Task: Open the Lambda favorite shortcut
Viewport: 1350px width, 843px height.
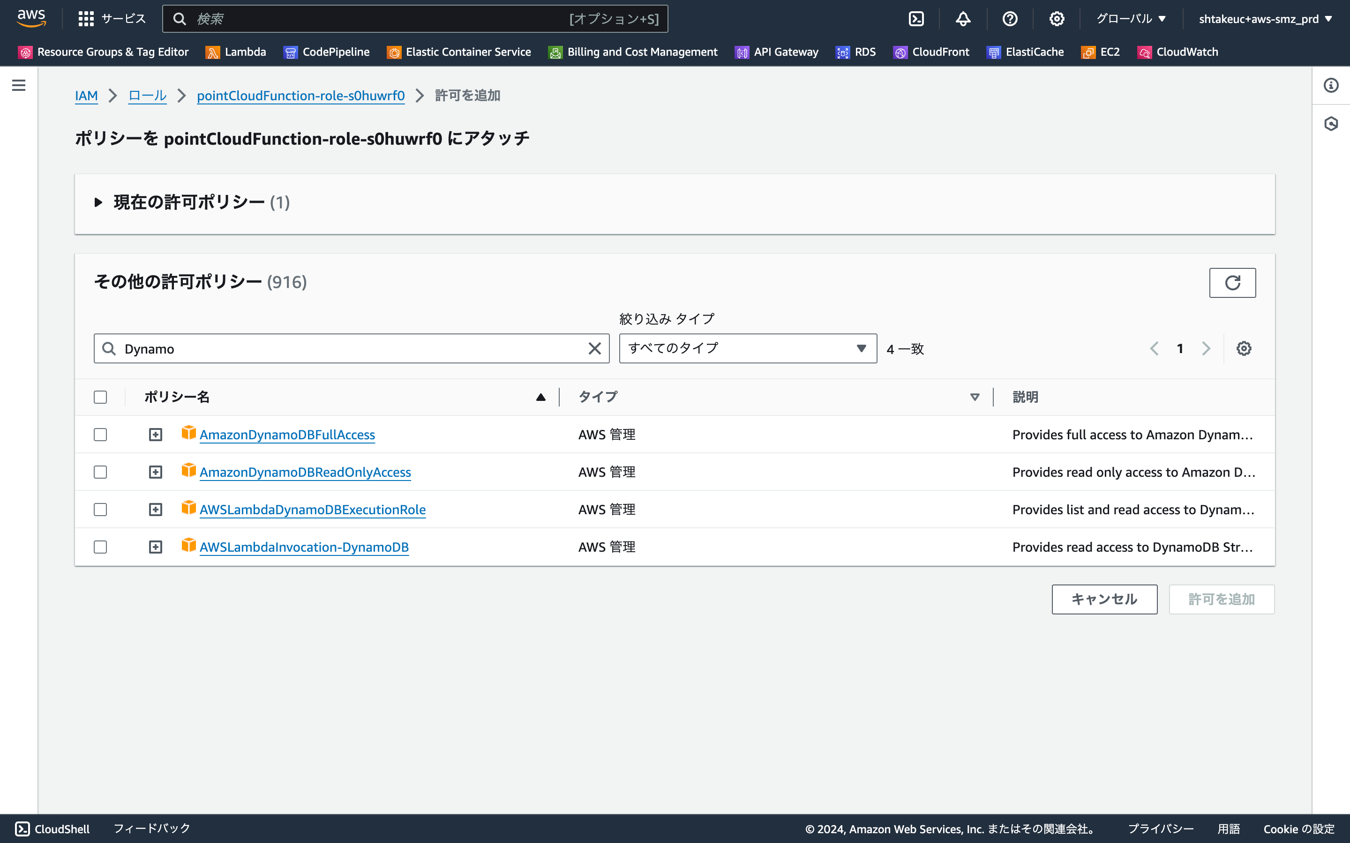Action: click(x=236, y=52)
